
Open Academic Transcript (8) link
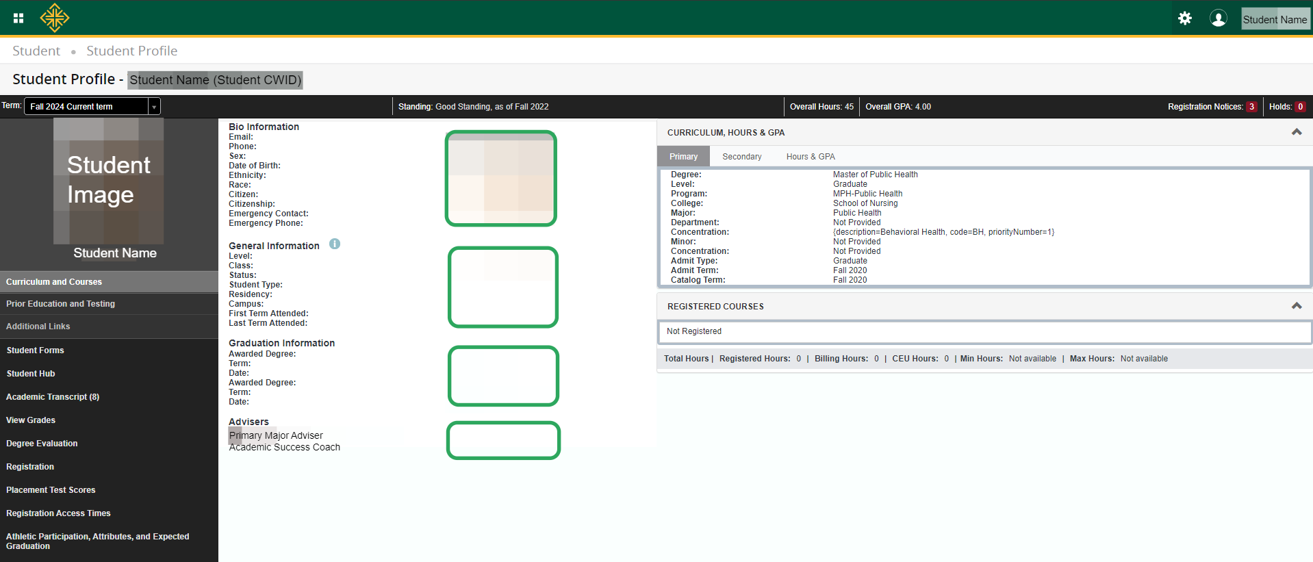click(x=53, y=397)
